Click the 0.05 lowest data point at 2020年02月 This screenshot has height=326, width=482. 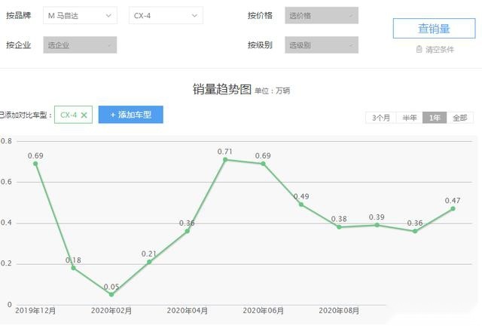tap(111, 294)
